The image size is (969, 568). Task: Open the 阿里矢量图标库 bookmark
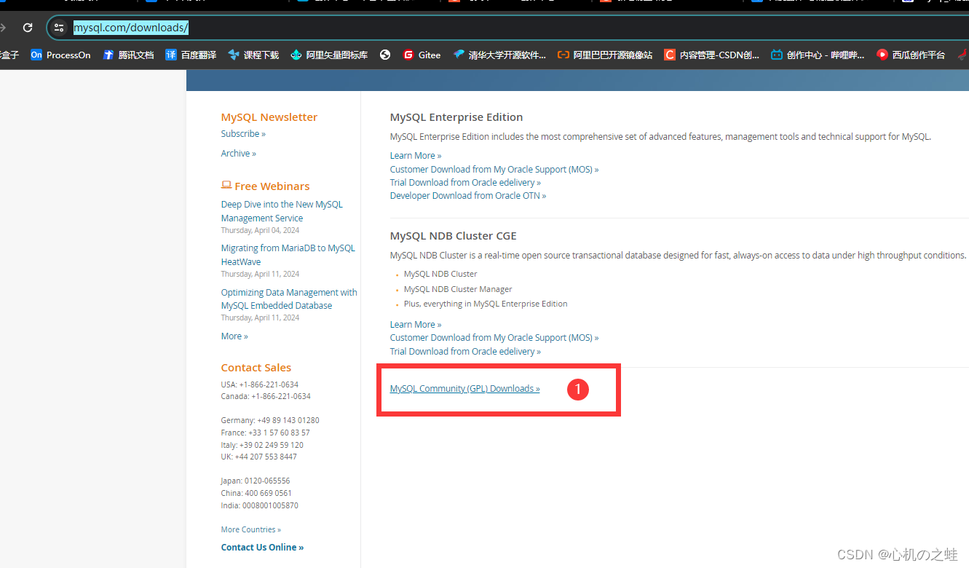coord(329,55)
